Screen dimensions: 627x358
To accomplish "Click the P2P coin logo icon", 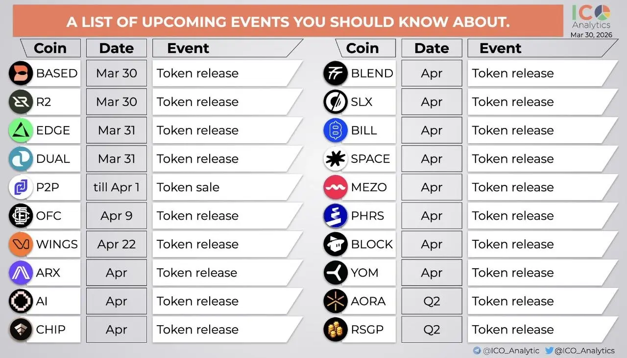I will [x=21, y=187].
